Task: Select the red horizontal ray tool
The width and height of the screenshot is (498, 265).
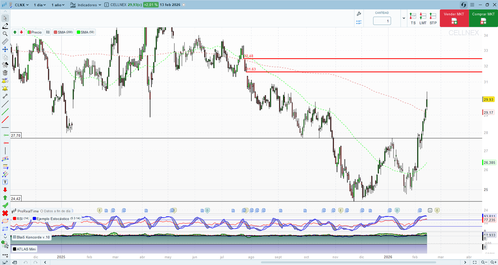Action: pyautogui.click(x=5, y=143)
